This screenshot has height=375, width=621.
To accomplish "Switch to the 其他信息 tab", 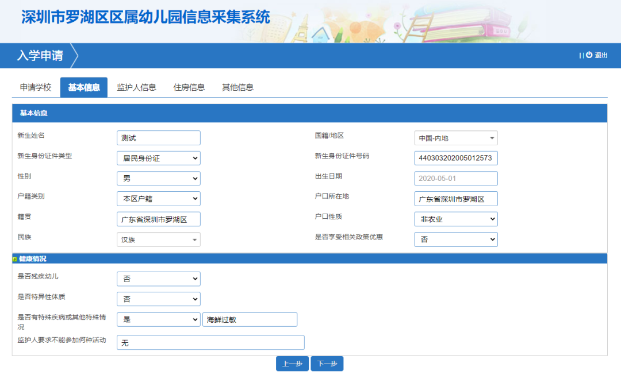I will [x=236, y=87].
